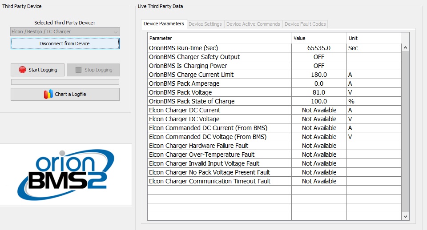427x230 pixels.
Task: Open the Device Fault Codes tab
Action: [x=305, y=24]
